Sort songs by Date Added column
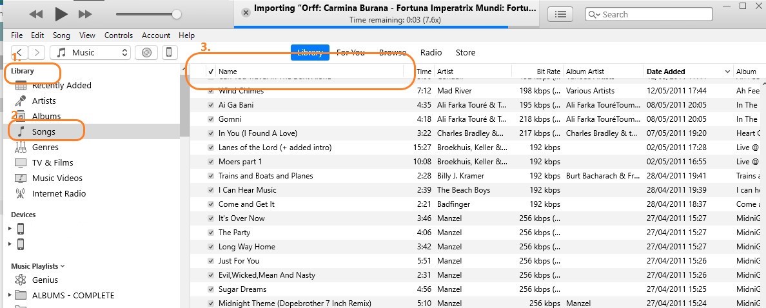The image size is (766, 308). 667,72
